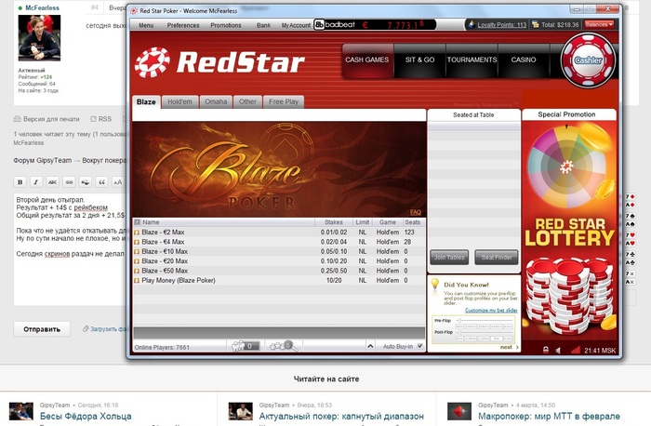Open the player search magnifier icon

[284, 346]
